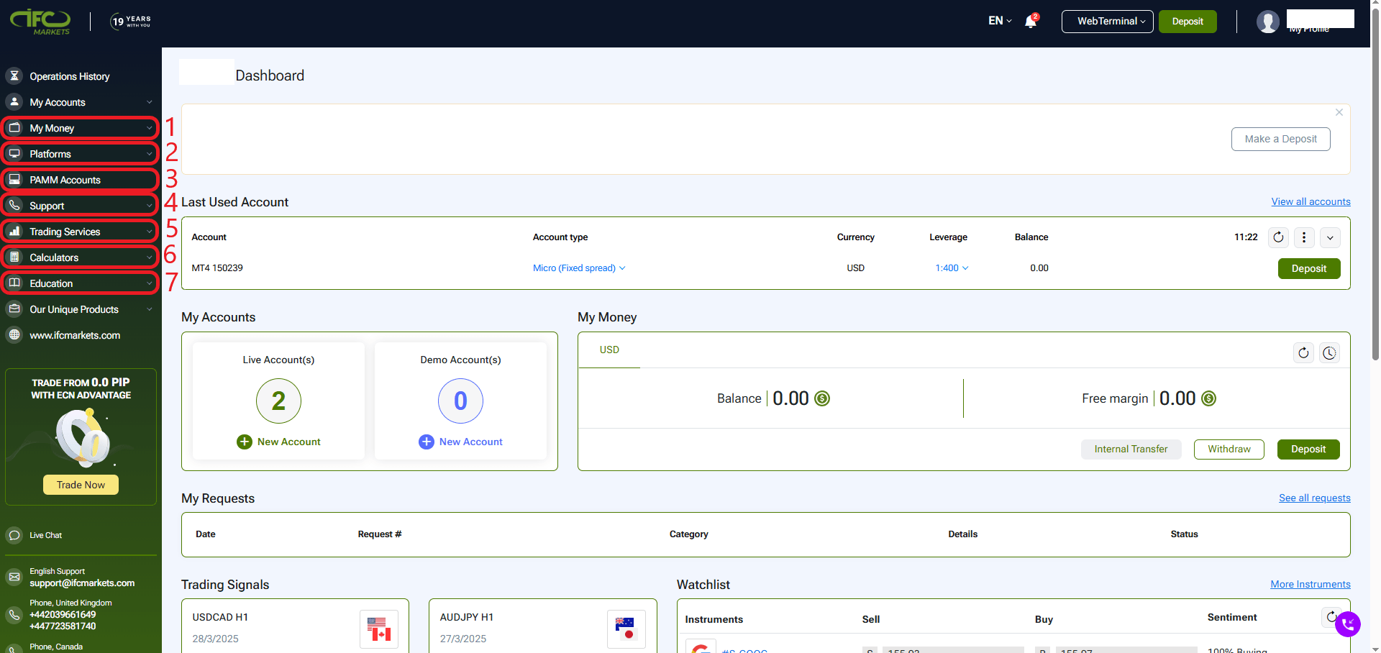Expand the My Money sidebar menu

150,128
